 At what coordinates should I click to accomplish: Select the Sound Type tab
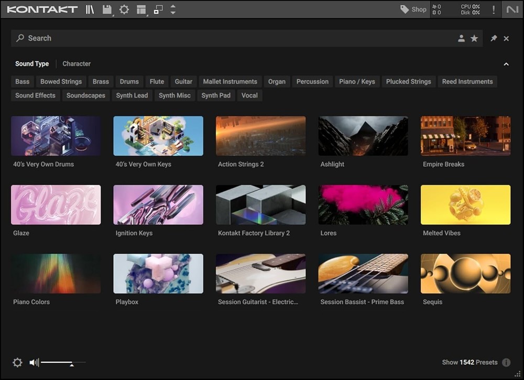(32, 64)
